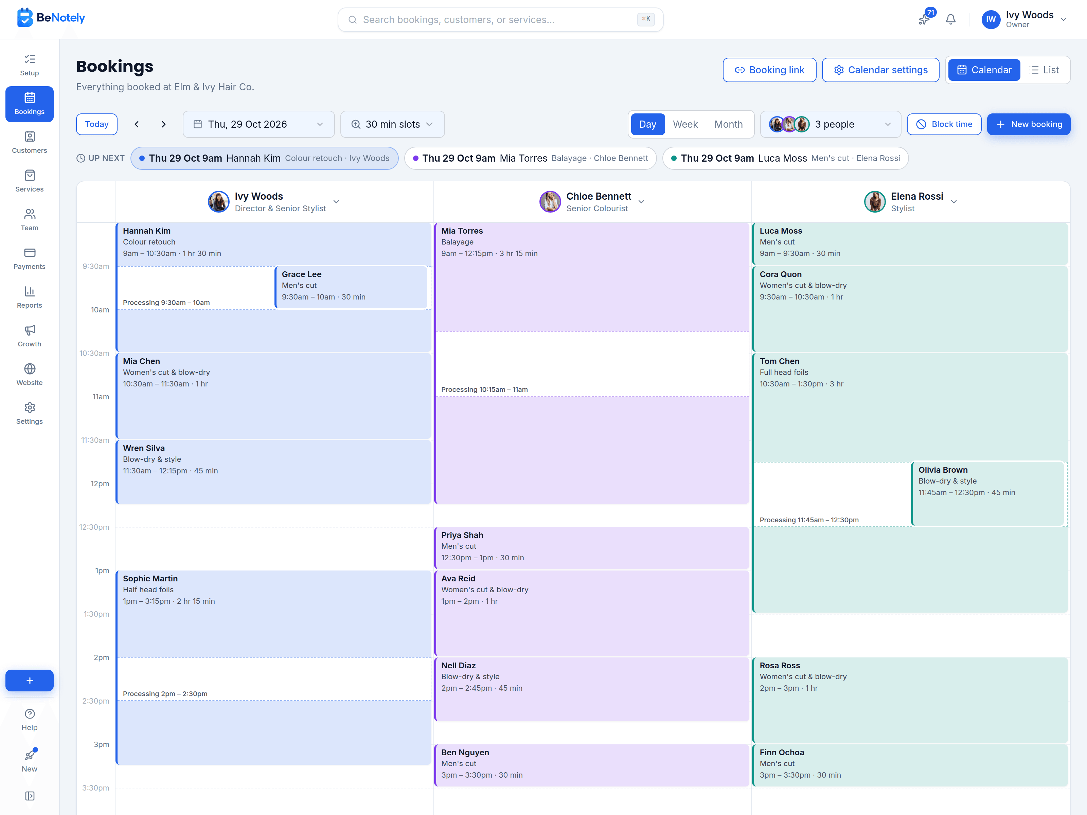The image size is (1087, 815).
Task: Open the 30 min slots dropdown
Action: pos(392,124)
